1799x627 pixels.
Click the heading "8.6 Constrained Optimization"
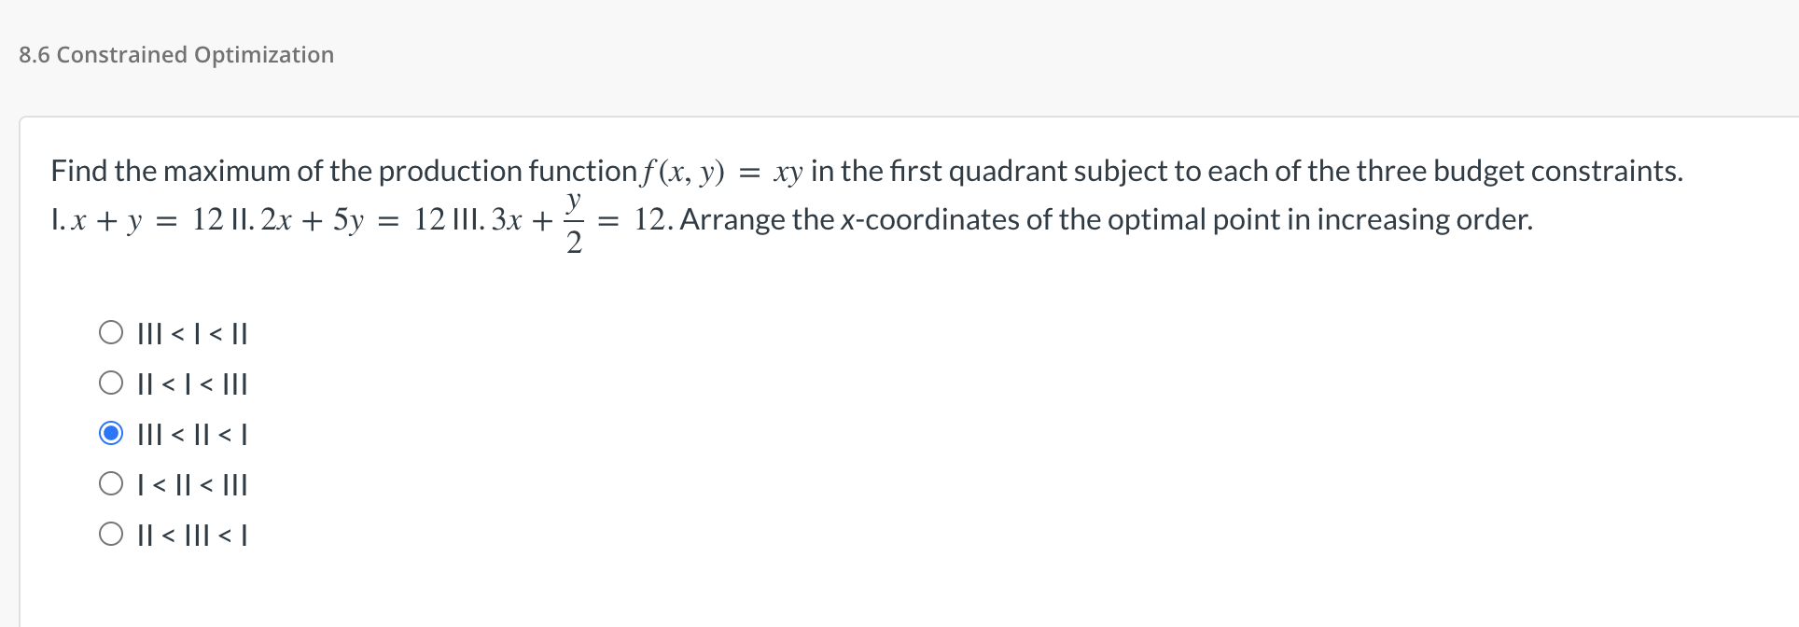(176, 54)
